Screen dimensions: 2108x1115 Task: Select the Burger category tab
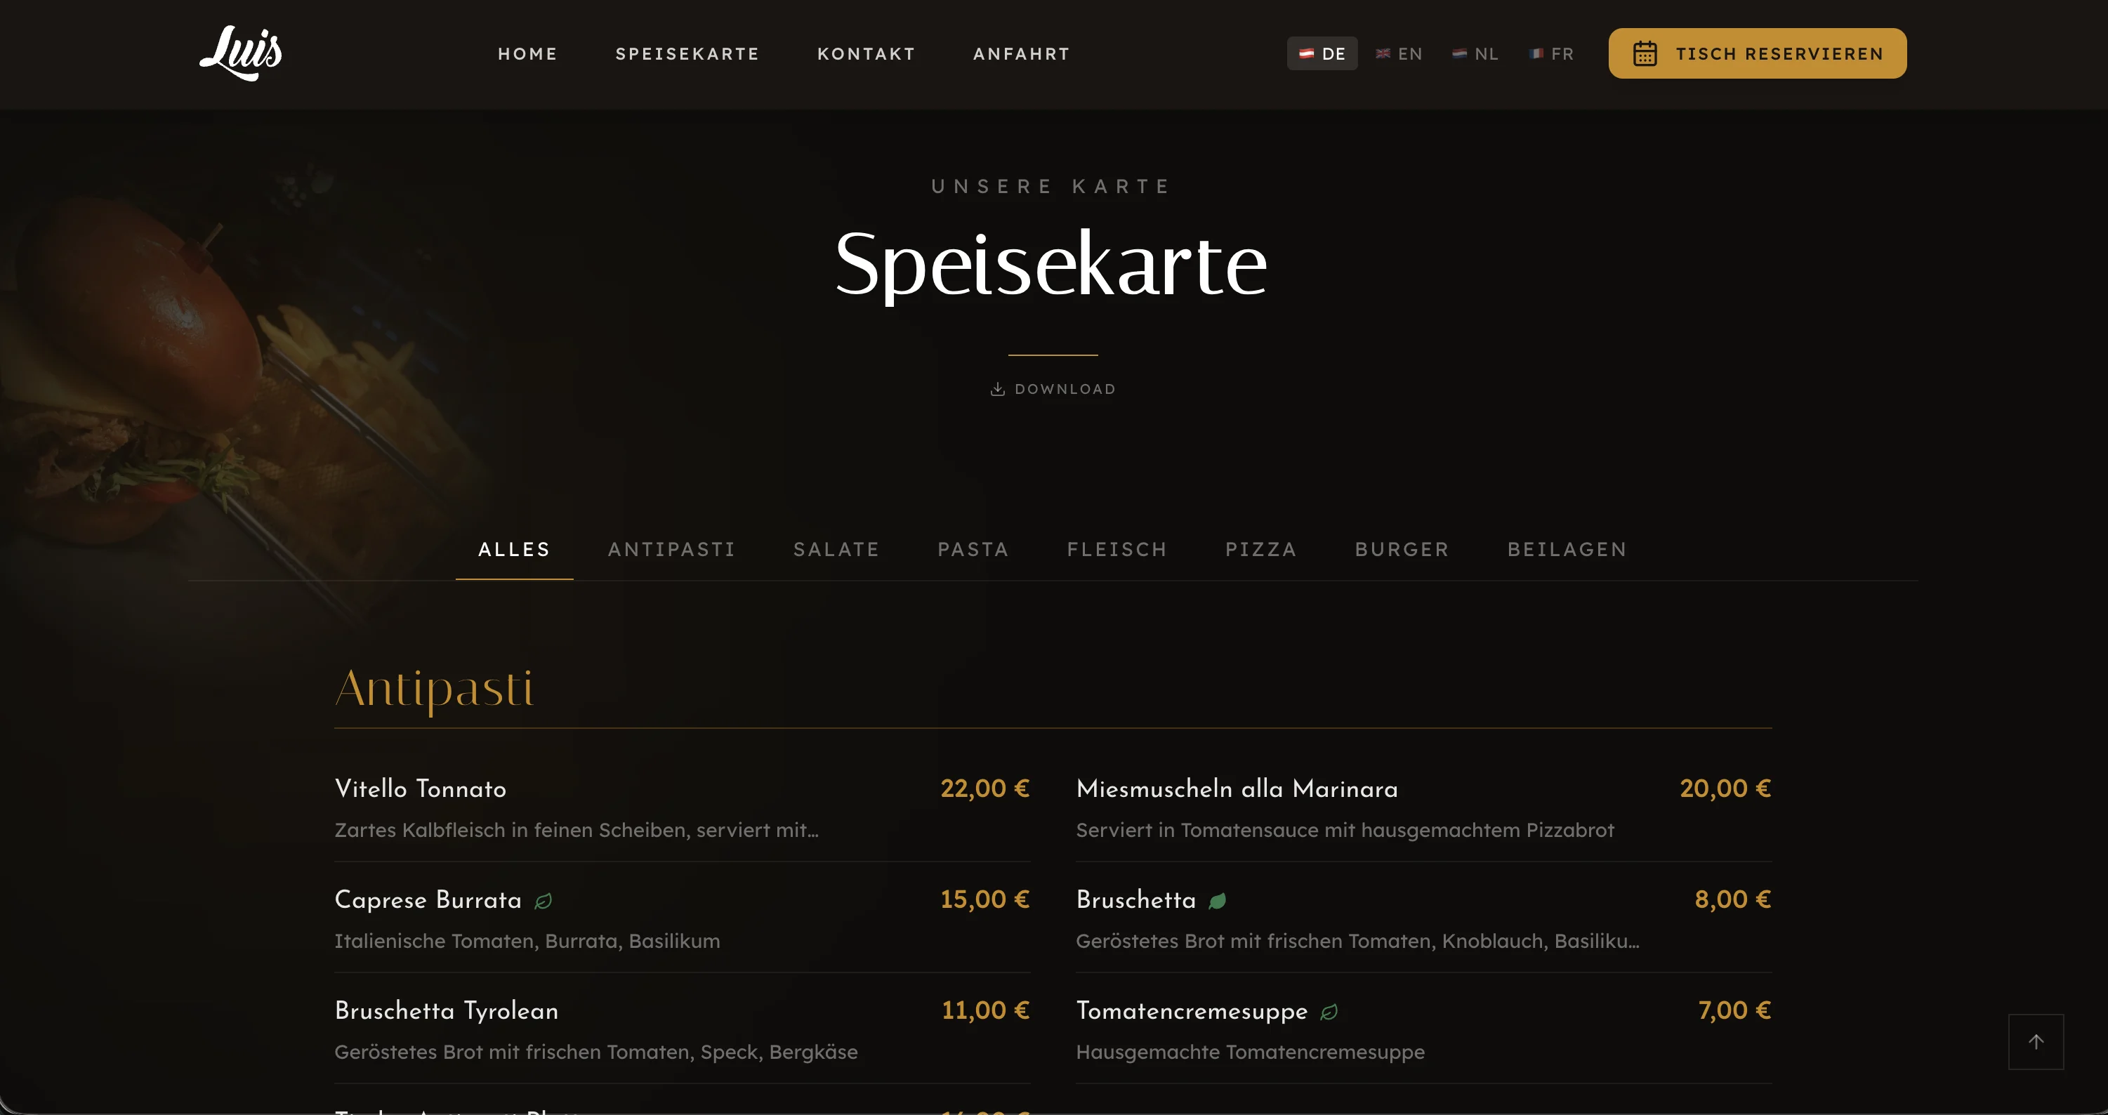pos(1402,549)
